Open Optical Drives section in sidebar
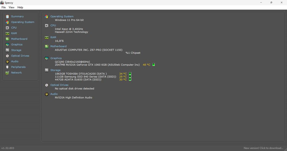The height and width of the screenshot is (151, 287). (x=20, y=56)
